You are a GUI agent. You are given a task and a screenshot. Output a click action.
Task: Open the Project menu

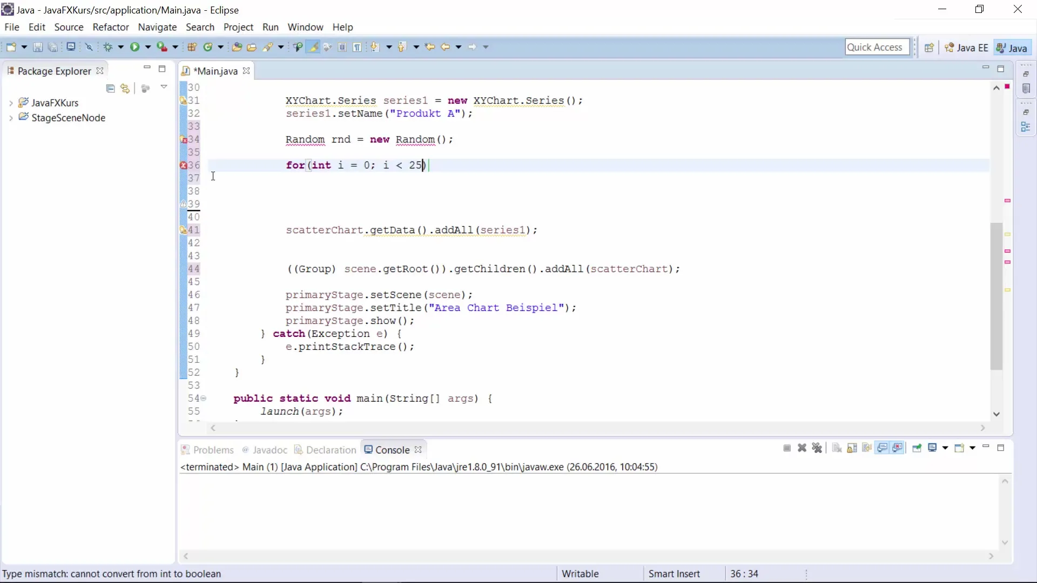coord(238,27)
